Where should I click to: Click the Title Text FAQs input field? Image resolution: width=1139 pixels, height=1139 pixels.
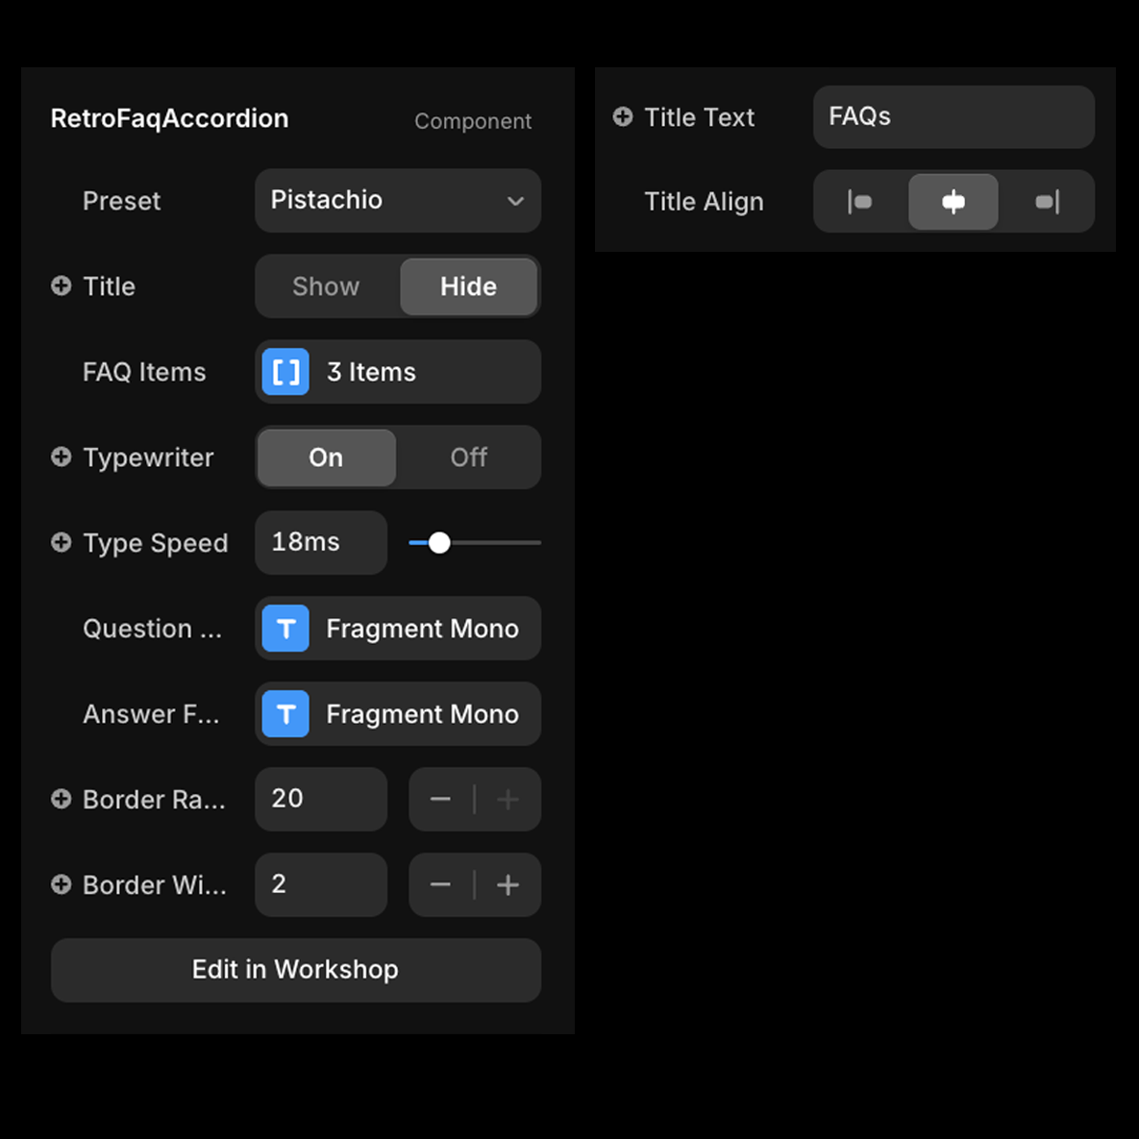point(953,117)
